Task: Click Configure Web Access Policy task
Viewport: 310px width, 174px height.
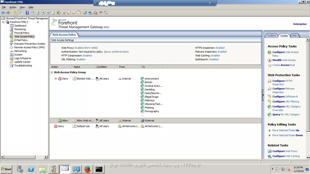Action: pos(285,54)
